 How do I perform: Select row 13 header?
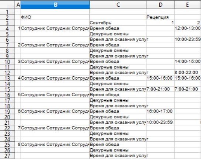pyautogui.click(x=7, y=78)
